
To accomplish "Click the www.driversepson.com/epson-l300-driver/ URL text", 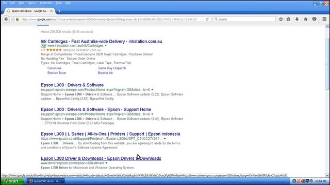I will 72,163.
